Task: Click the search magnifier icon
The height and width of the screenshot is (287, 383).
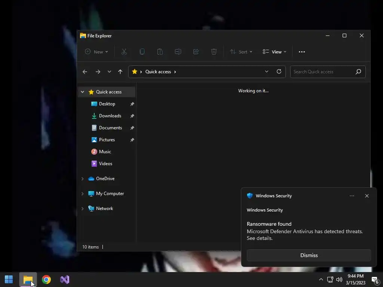Action: point(358,72)
